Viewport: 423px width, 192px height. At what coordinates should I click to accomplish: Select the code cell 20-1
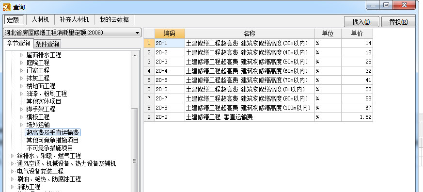point(170,43)
